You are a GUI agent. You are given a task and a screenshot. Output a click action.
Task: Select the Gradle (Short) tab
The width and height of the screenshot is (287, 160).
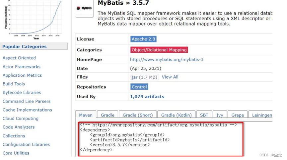pos(138,115)
